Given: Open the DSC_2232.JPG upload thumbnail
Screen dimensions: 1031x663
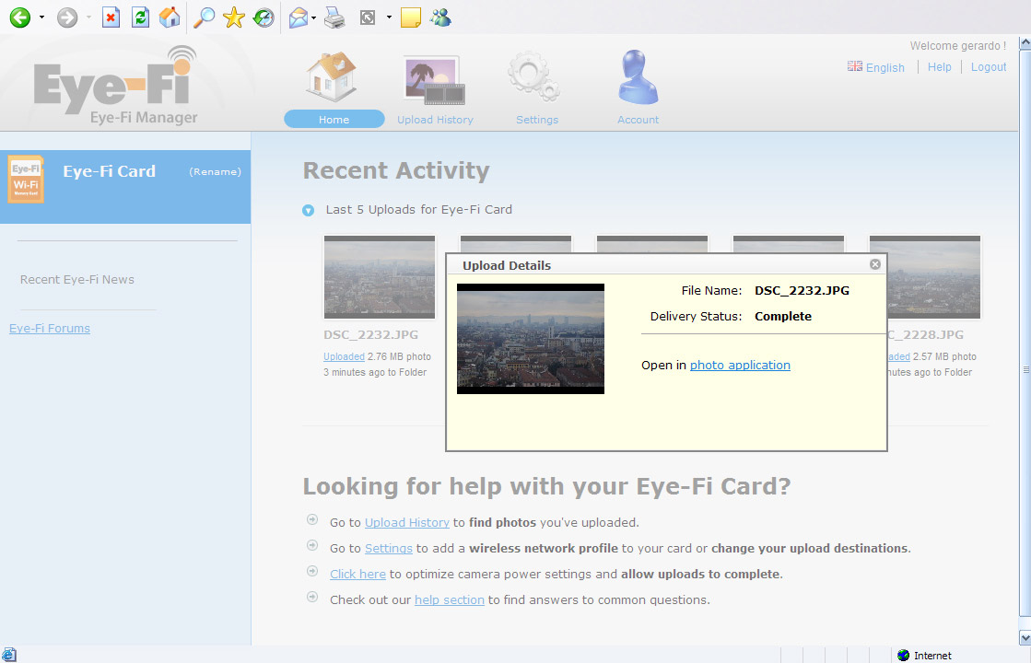Looking at the screenshot, I should (x=380, y=276).
